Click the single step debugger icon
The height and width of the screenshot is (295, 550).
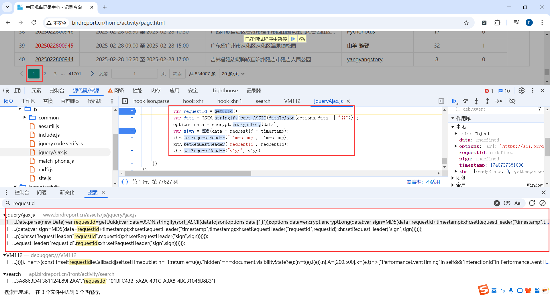498,101
